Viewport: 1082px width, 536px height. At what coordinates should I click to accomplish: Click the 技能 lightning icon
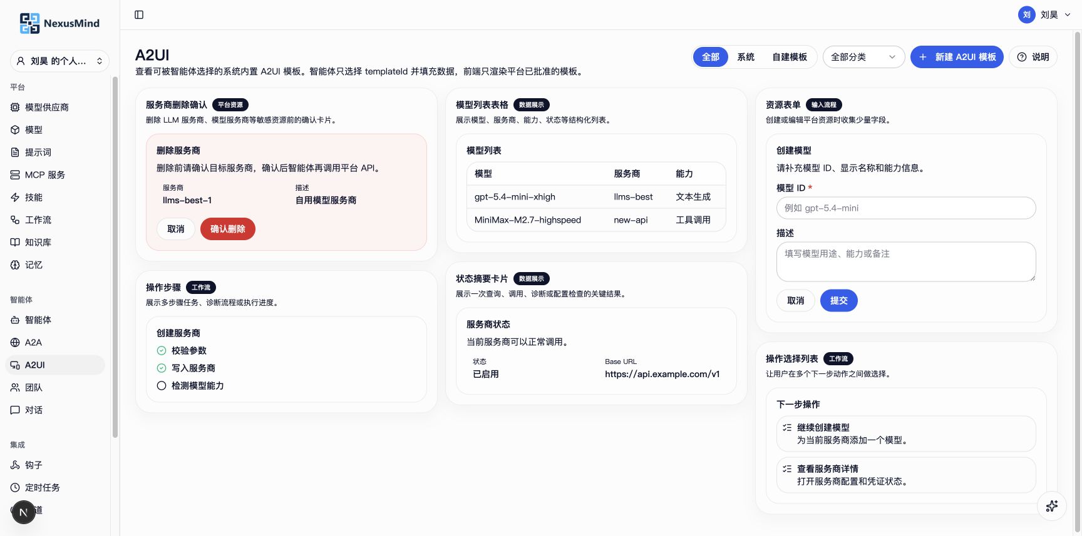[15, 197]
